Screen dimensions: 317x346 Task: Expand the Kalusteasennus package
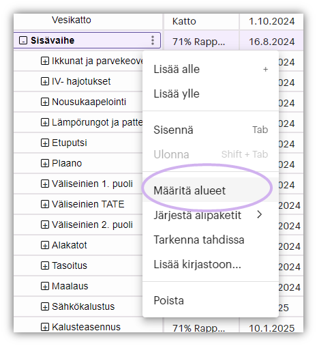tap(45, 327)
